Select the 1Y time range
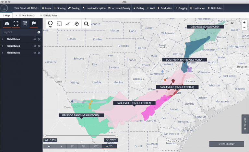Viewport: 249px width, 152px height. tap(61, 146)
